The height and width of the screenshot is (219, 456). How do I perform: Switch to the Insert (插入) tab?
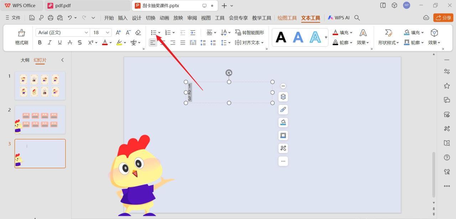[123, 18]
